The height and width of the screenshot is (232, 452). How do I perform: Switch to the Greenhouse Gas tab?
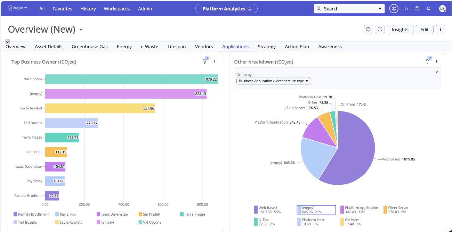tap(89, 46)
